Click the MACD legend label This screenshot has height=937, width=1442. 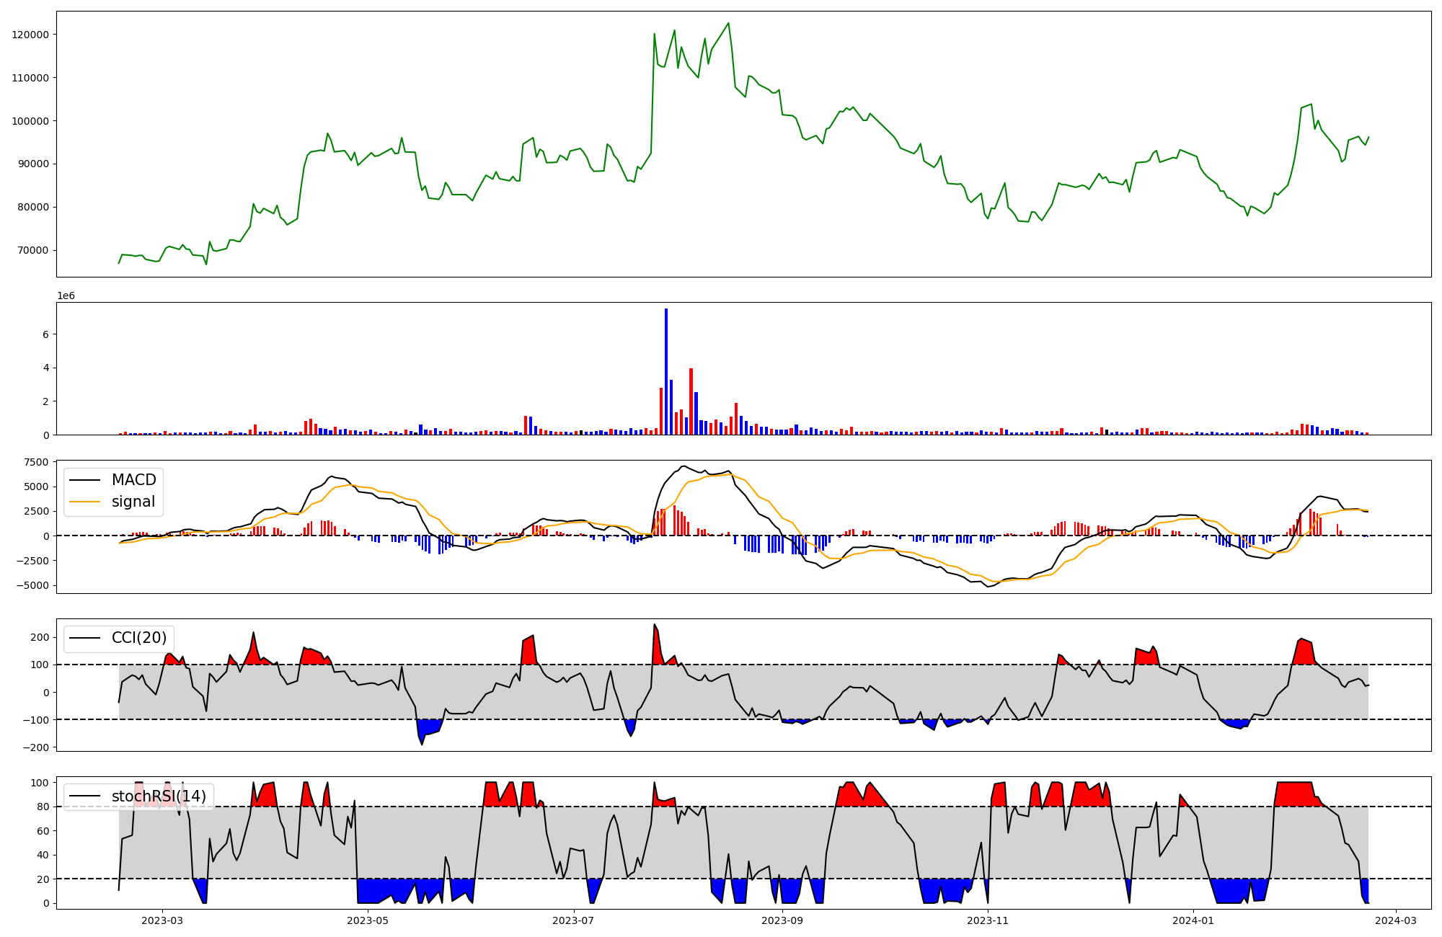pyautogui.click(x=133, y=480)
